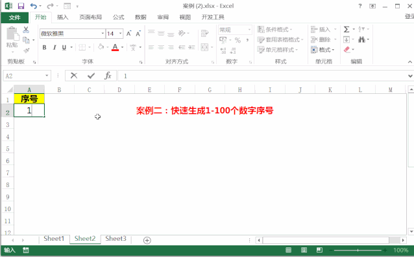The height and width of the screenshot is (257, 414).
Task: Redo the last action
Action: tap(50, 6)
